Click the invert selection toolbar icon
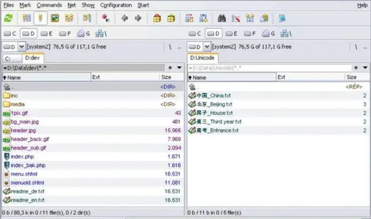The height and width of the screenshot is (219, 371). pos(87,18)
